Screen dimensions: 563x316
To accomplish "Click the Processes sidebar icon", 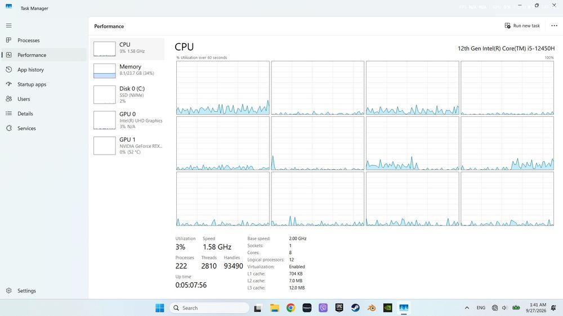I will tap(8, 40).
